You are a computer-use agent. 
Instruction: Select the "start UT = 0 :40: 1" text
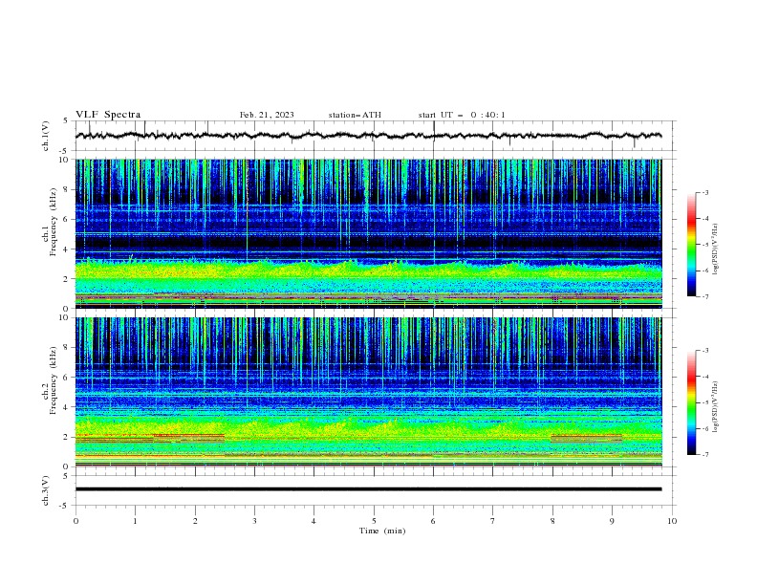click(462, 115)
